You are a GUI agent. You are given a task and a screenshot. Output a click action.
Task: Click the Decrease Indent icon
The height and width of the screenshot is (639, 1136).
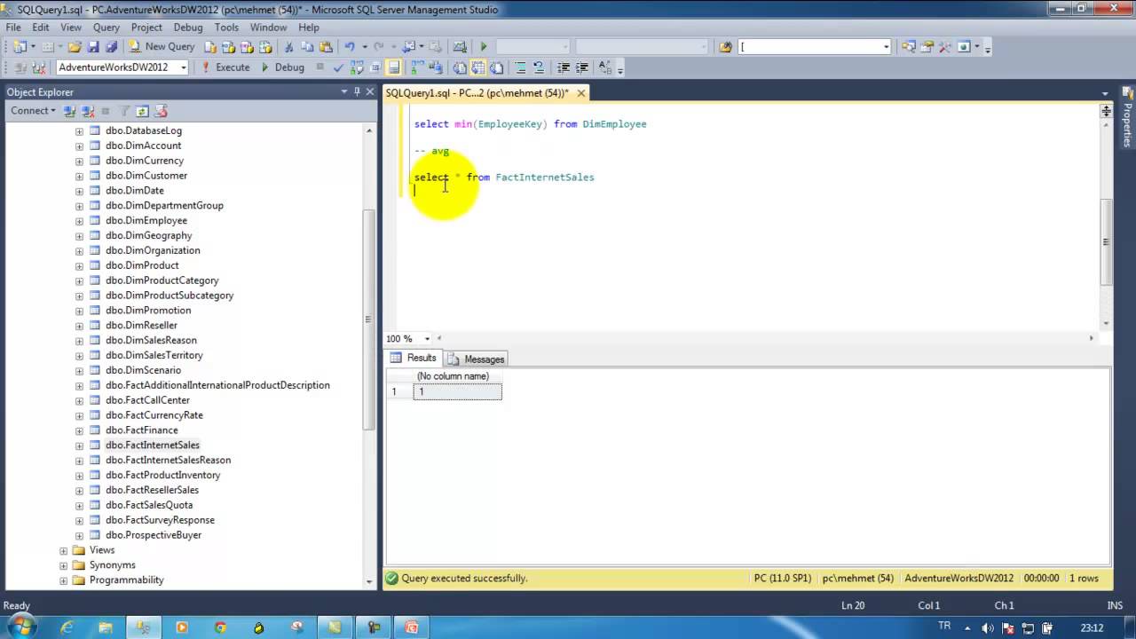click(x=564, y=67)
